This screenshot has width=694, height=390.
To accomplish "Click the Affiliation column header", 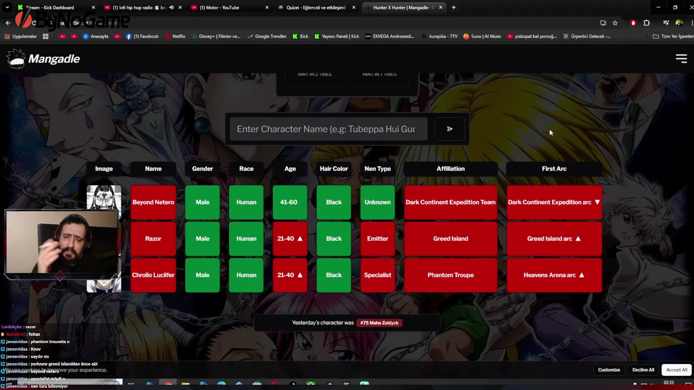I will [451, 168].
